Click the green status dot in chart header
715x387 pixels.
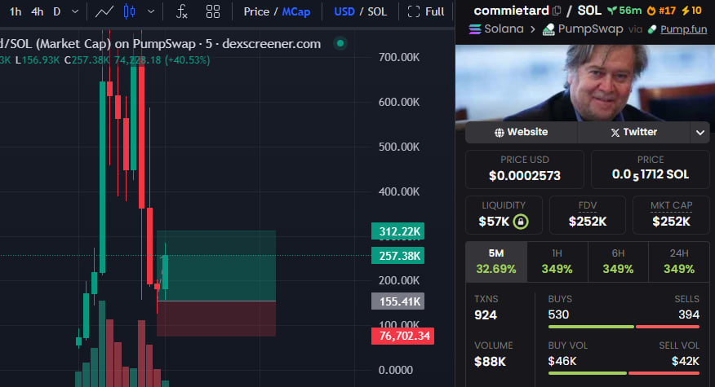coord(340,44)
